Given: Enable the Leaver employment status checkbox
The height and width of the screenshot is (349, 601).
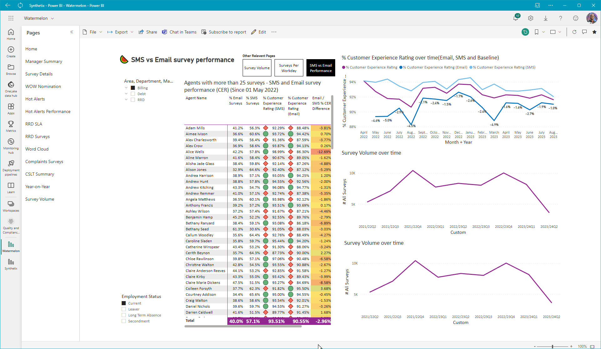Looking at the screenshot, I should pyautogui.click(x=124, y=309).
